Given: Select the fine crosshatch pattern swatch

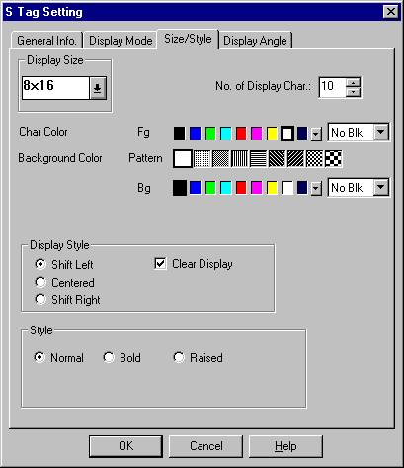Looking at the screenshot, I should tap(315, 159).
